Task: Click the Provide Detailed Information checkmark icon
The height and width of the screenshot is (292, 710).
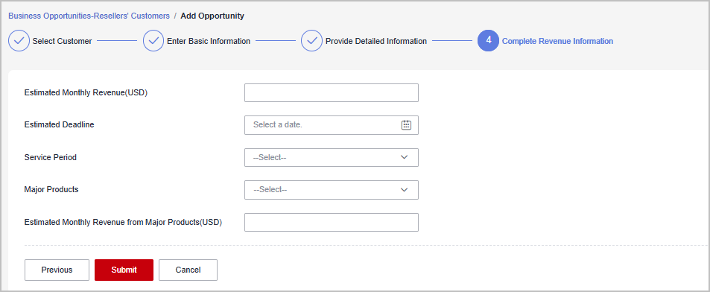Action: [311, 41]
